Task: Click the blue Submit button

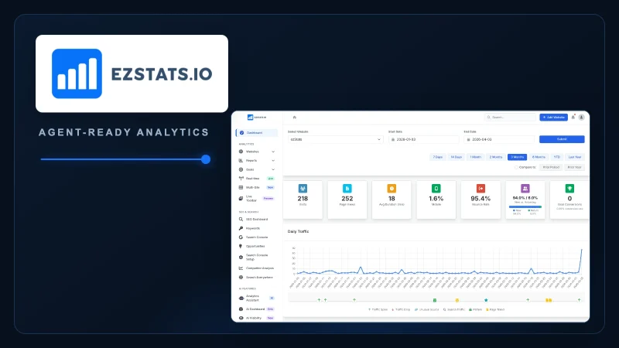Action: click(562, 139)
